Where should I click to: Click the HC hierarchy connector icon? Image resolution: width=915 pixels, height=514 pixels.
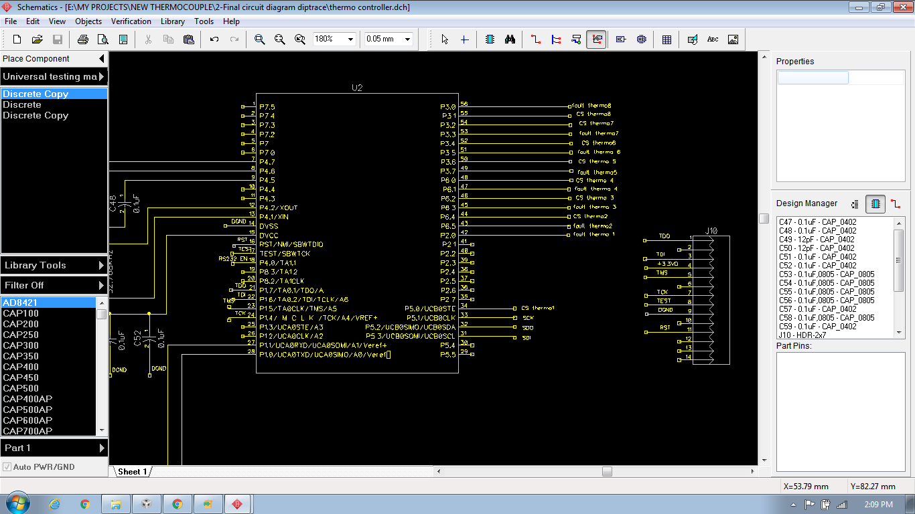pos(621,39)
